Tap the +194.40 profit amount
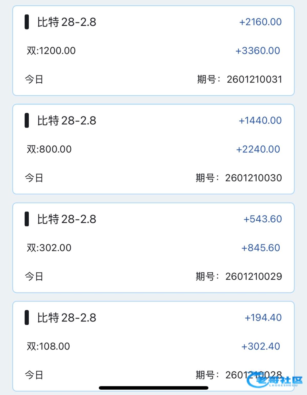The height and width of the screenshot is (395, 307). [263, 317]
